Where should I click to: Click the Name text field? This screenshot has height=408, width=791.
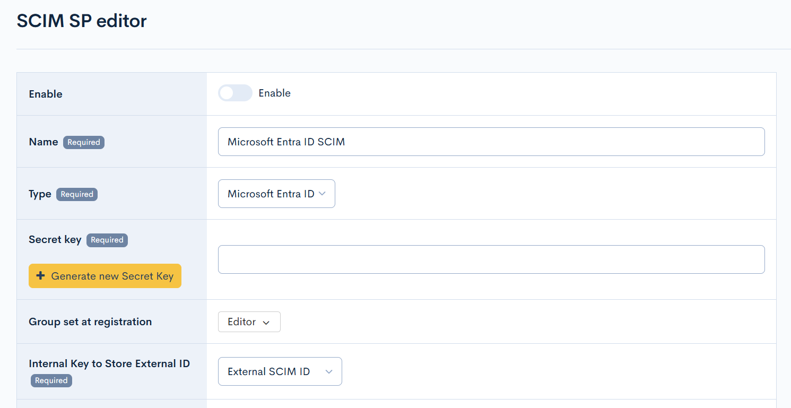click(491, 142)
